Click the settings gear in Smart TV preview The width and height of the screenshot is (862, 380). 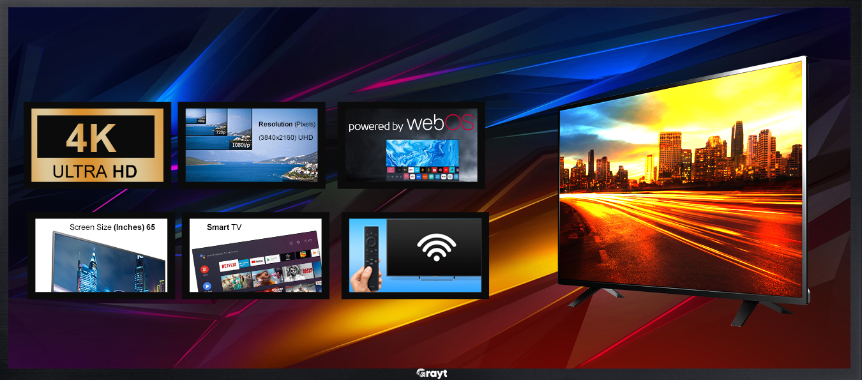[298, 243]
